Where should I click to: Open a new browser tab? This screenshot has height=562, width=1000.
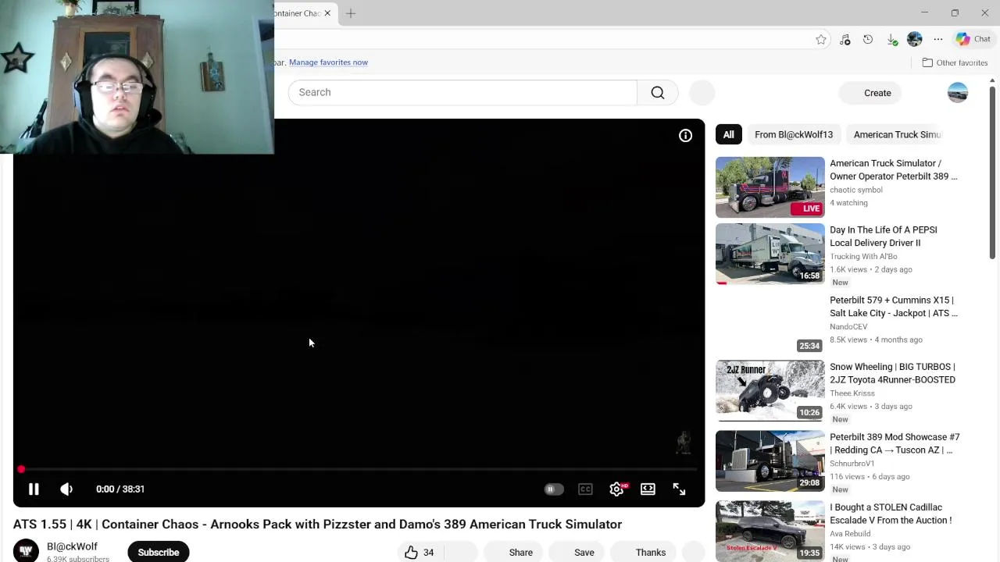pyautogui.click(x=351, y=13)
